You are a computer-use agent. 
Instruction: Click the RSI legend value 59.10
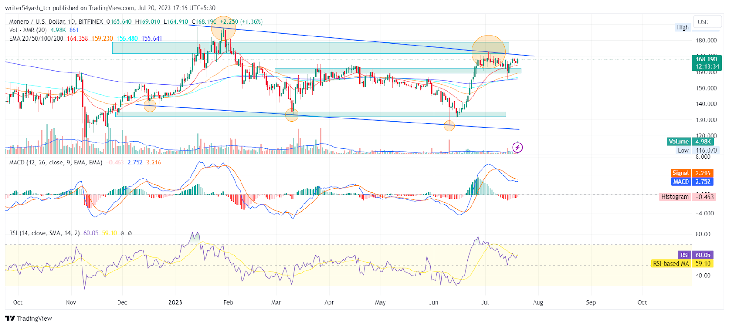(x=109, y=233)
